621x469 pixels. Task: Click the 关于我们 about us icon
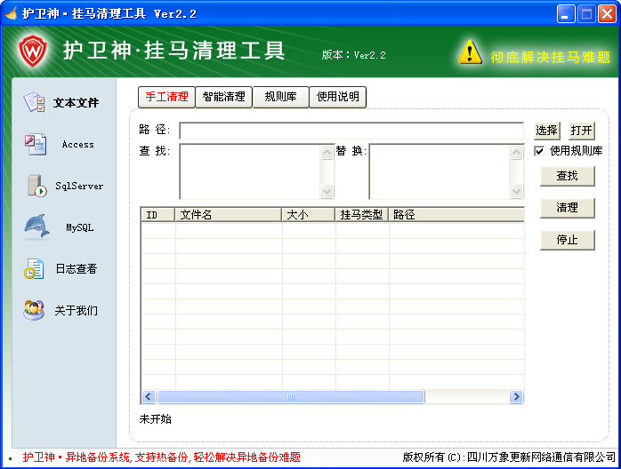(x=35, y=310)
